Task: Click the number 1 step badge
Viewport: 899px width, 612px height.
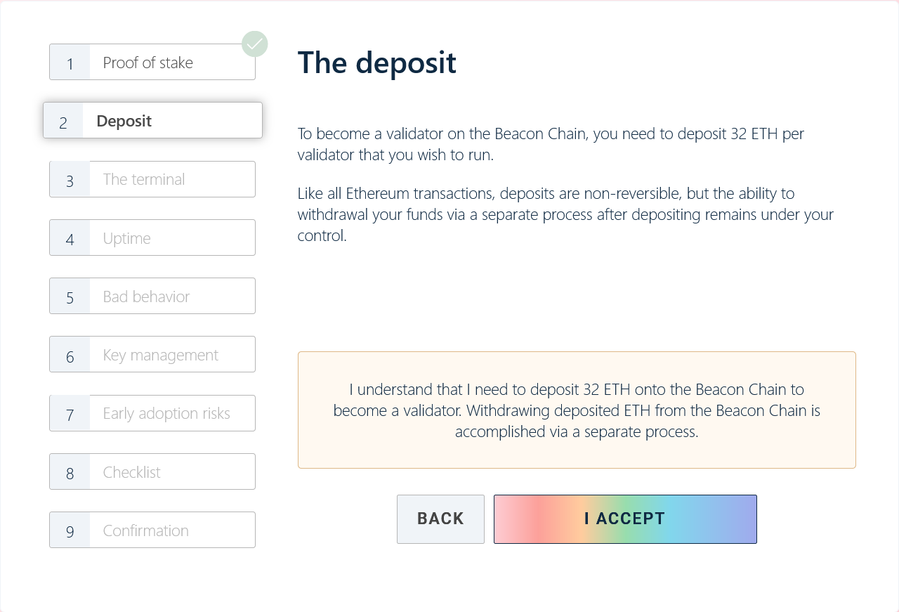Action: pyautogui.click(x=70, y=63)
